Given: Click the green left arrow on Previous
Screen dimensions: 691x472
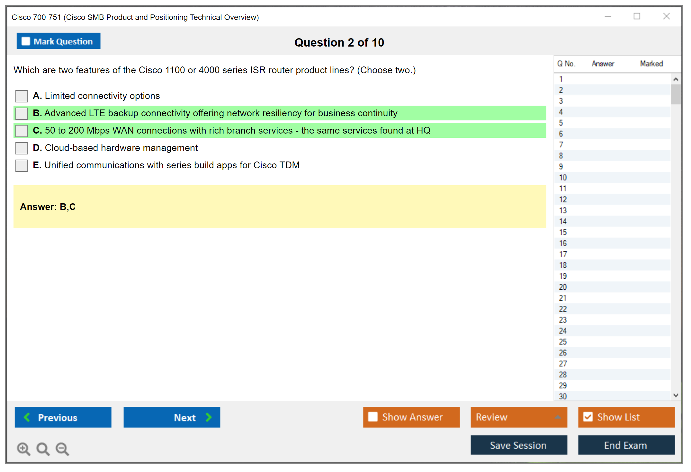Looking at the screenshot, I should [27, 417].
